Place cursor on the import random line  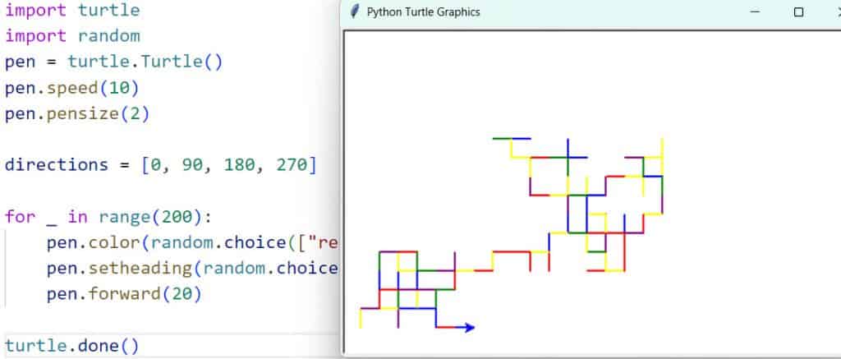tap(72, 36)
